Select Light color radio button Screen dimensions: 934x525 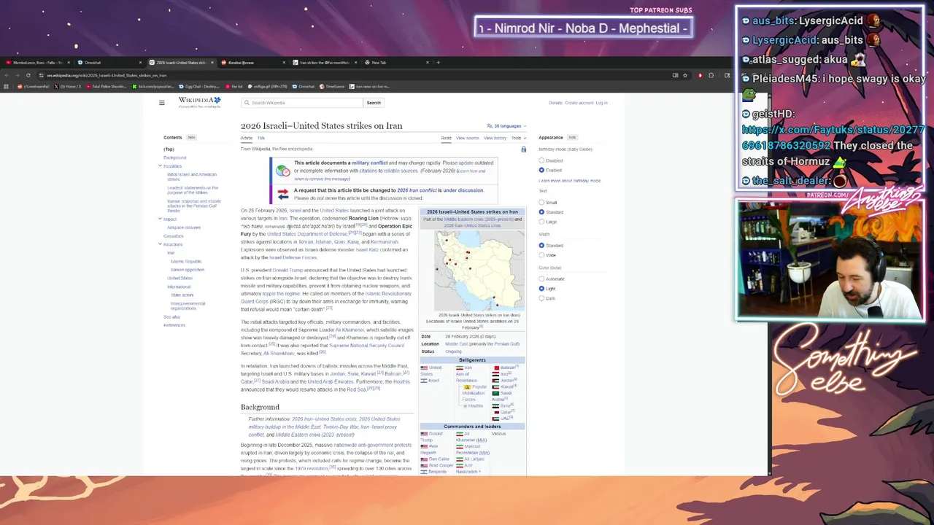coord(541,289)
